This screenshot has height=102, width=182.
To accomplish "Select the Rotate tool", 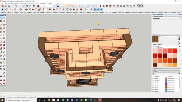I will point(36,9).
